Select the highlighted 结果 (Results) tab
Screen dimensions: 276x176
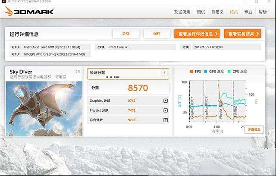click(x=234, y=12)
